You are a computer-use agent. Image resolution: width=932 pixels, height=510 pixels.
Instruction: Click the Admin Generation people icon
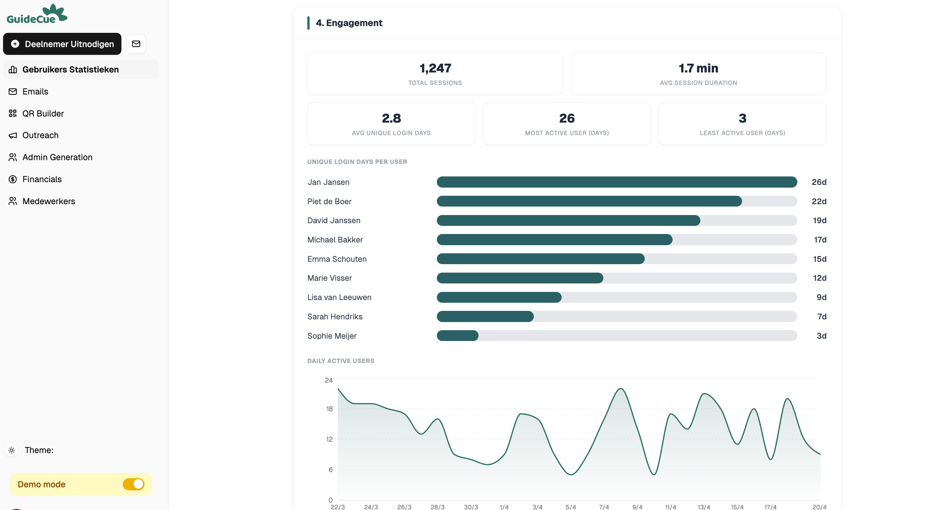tap(12, 157)
